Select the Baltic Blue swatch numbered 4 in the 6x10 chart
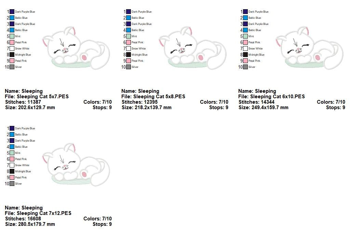 coord(245,30)
